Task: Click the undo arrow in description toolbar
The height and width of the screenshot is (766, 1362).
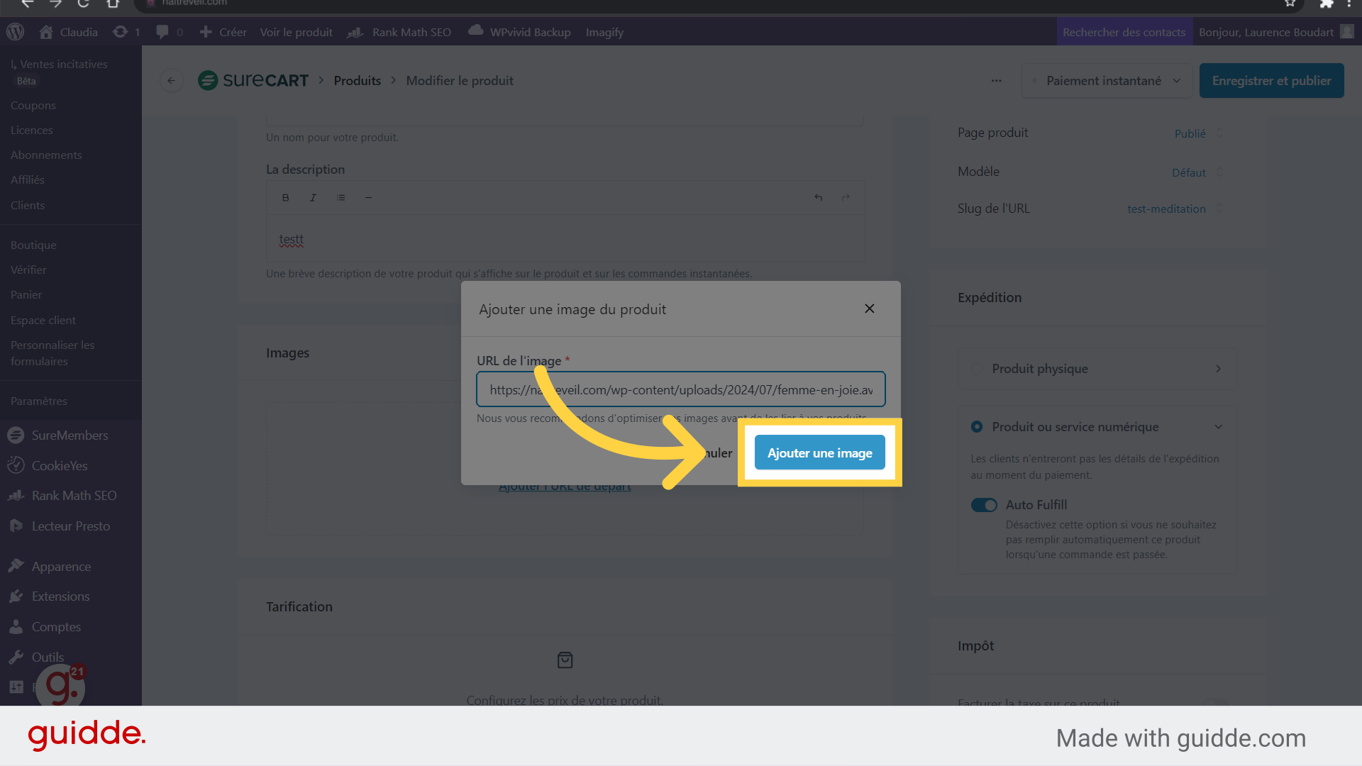Action: click(818, 198)
